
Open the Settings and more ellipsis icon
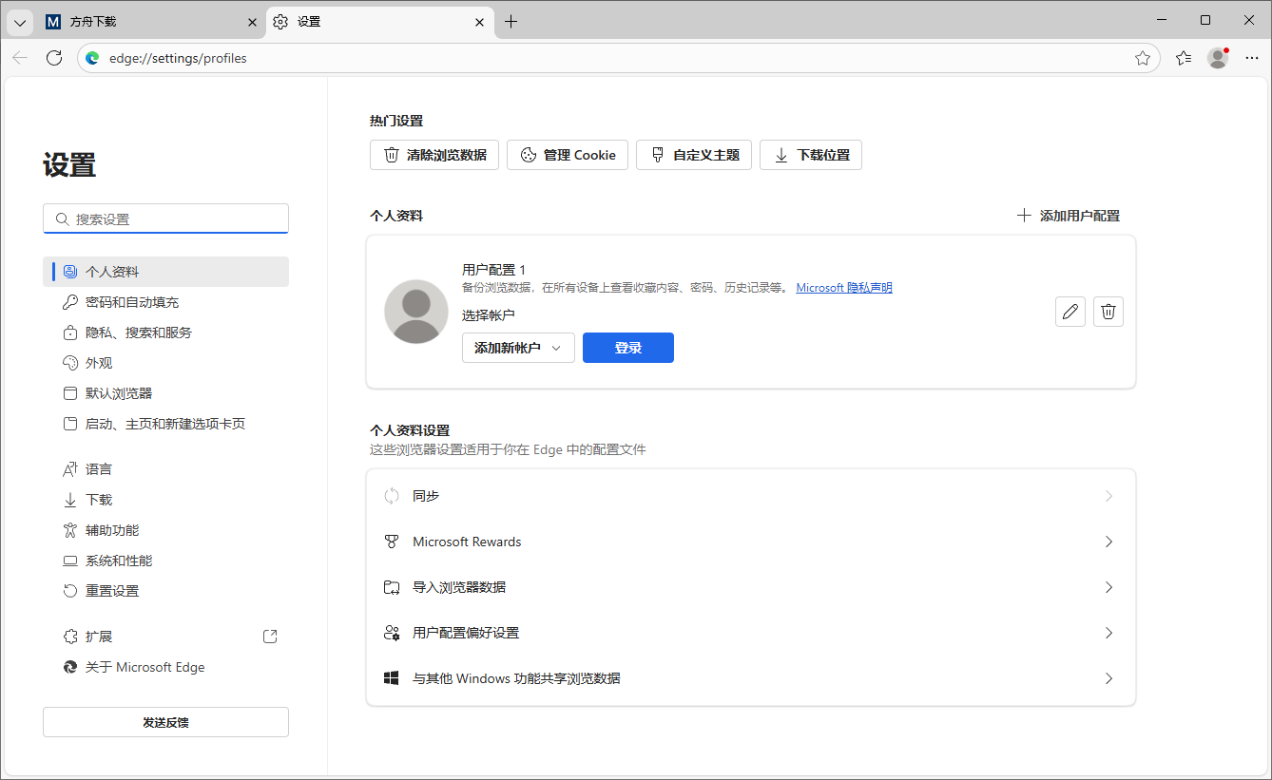point(1252,58)
